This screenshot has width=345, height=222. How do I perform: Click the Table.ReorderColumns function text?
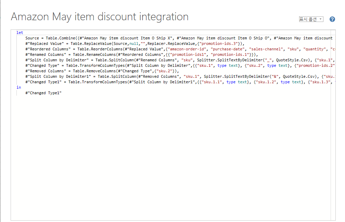coord(100,49)
